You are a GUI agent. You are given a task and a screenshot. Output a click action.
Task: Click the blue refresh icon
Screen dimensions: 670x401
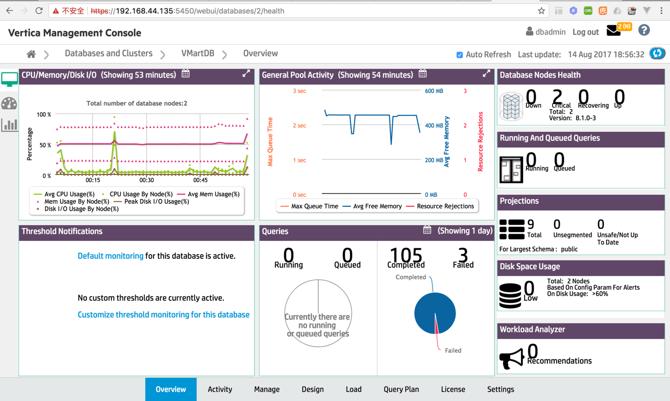[657, 54]
